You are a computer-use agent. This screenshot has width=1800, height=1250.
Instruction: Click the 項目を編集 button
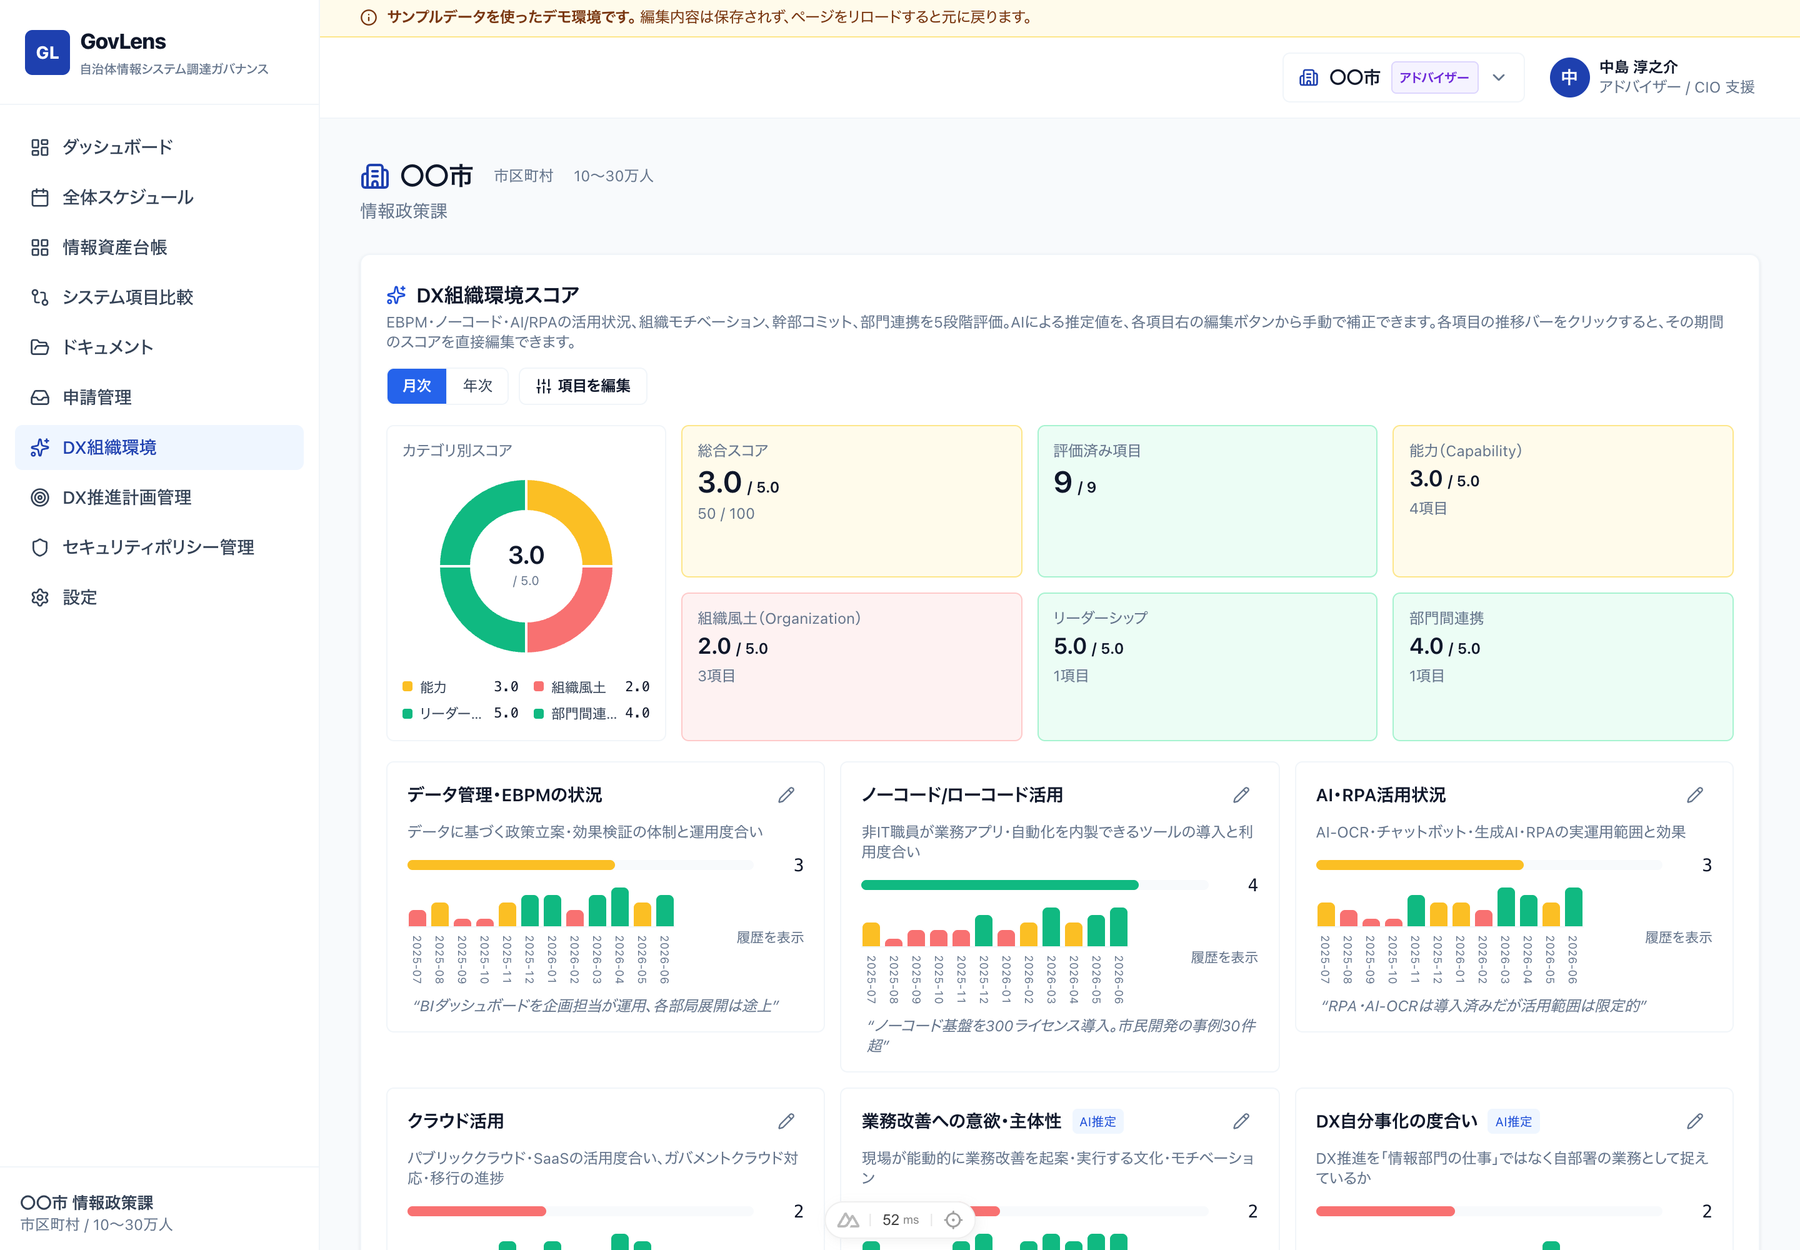point(582,386)
